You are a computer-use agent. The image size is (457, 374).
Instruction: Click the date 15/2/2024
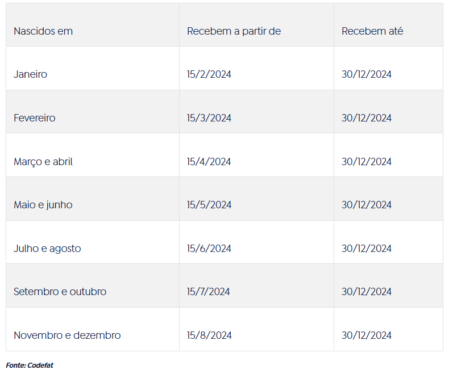click(x=209, y=74)
